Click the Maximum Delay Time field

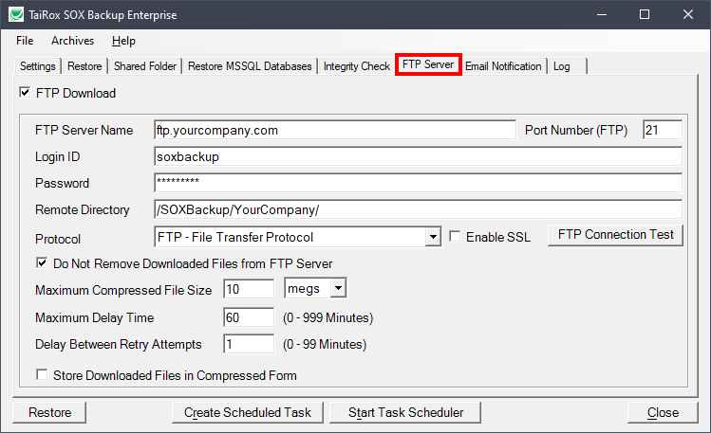point(249,317)
